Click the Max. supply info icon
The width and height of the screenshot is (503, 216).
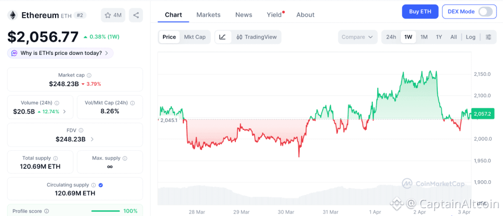124,158
